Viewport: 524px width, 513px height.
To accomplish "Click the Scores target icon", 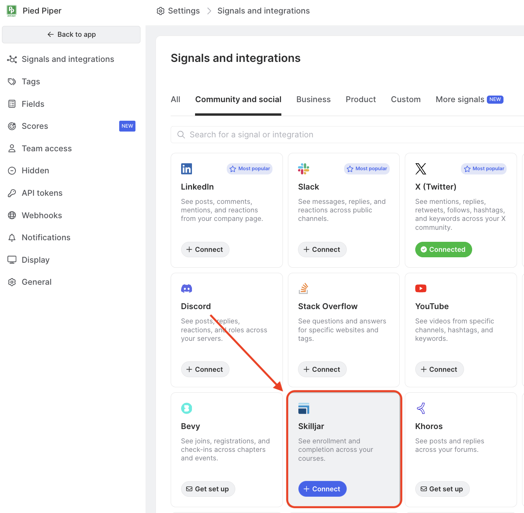I will pyautogui.click(x=12, y=126).
